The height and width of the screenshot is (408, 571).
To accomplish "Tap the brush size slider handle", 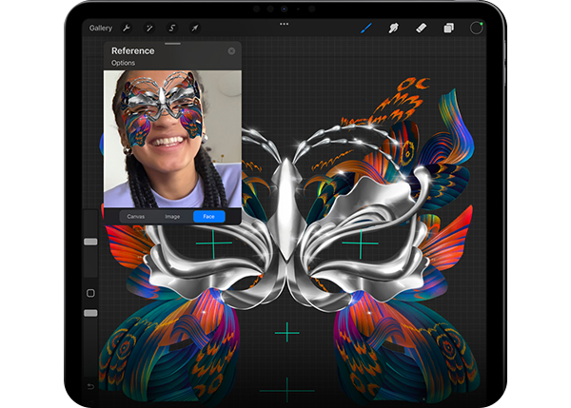I will (90, 243).
